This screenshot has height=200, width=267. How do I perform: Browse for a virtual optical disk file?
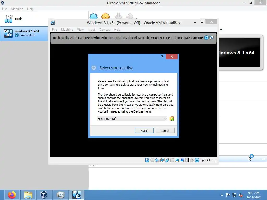click(172, 118)
